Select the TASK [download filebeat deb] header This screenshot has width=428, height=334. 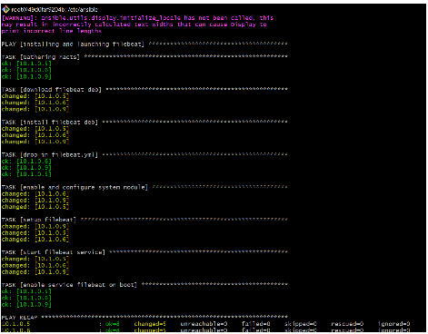pyautogui.click(x=144, y=90)
